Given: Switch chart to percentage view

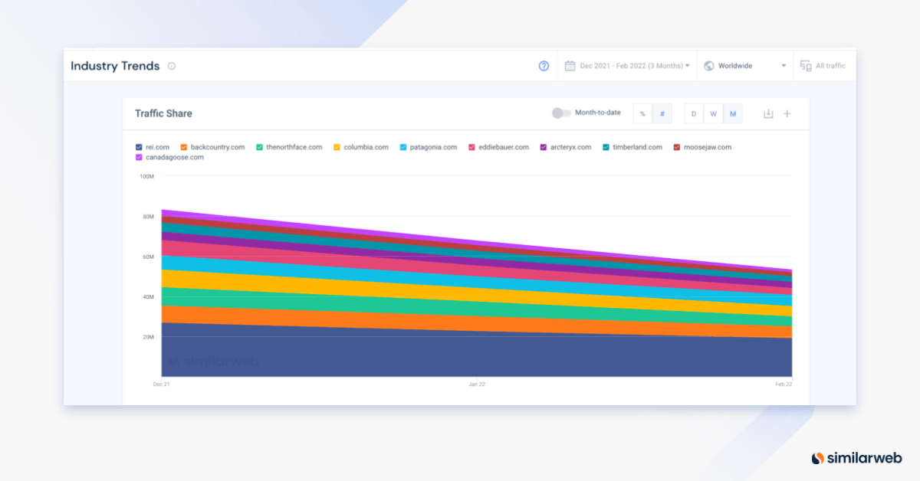Looking at the screenshot, I should pyautogui.click(x=642, y=113).
